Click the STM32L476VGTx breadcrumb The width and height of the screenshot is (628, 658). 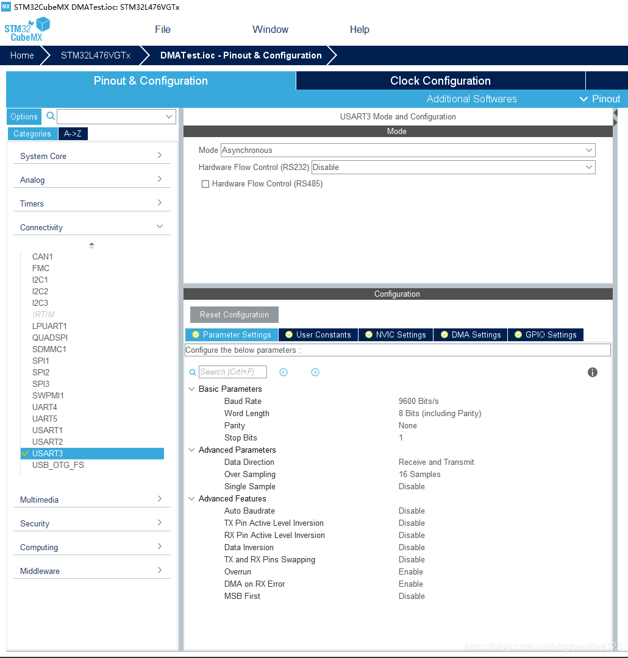tap(96, 55)
